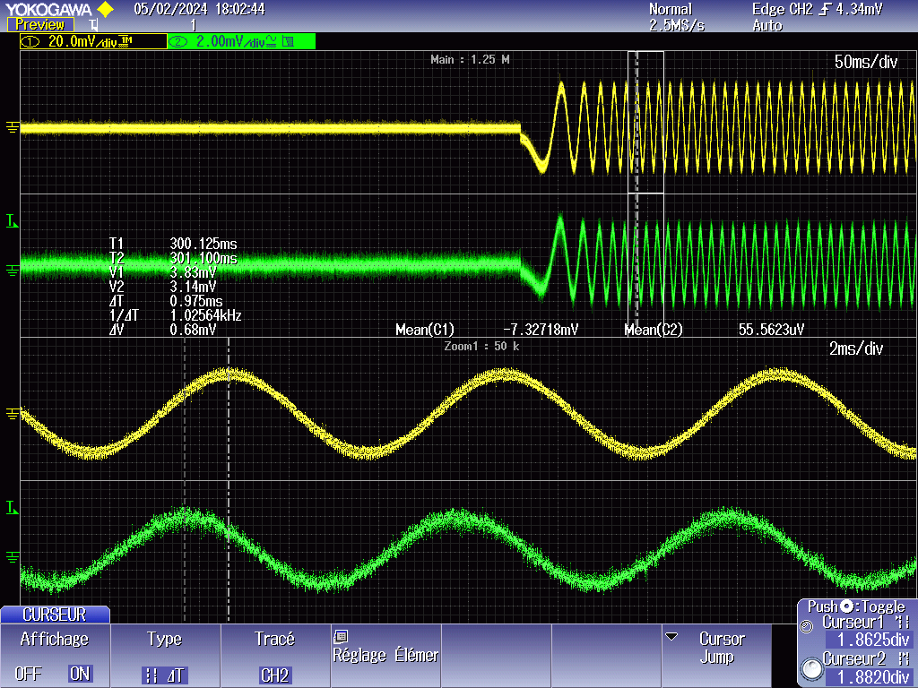Click the green CH2 2.00mV/div channel swatch
Viewport: 918px width, 688px height.
tap(241, 41)
